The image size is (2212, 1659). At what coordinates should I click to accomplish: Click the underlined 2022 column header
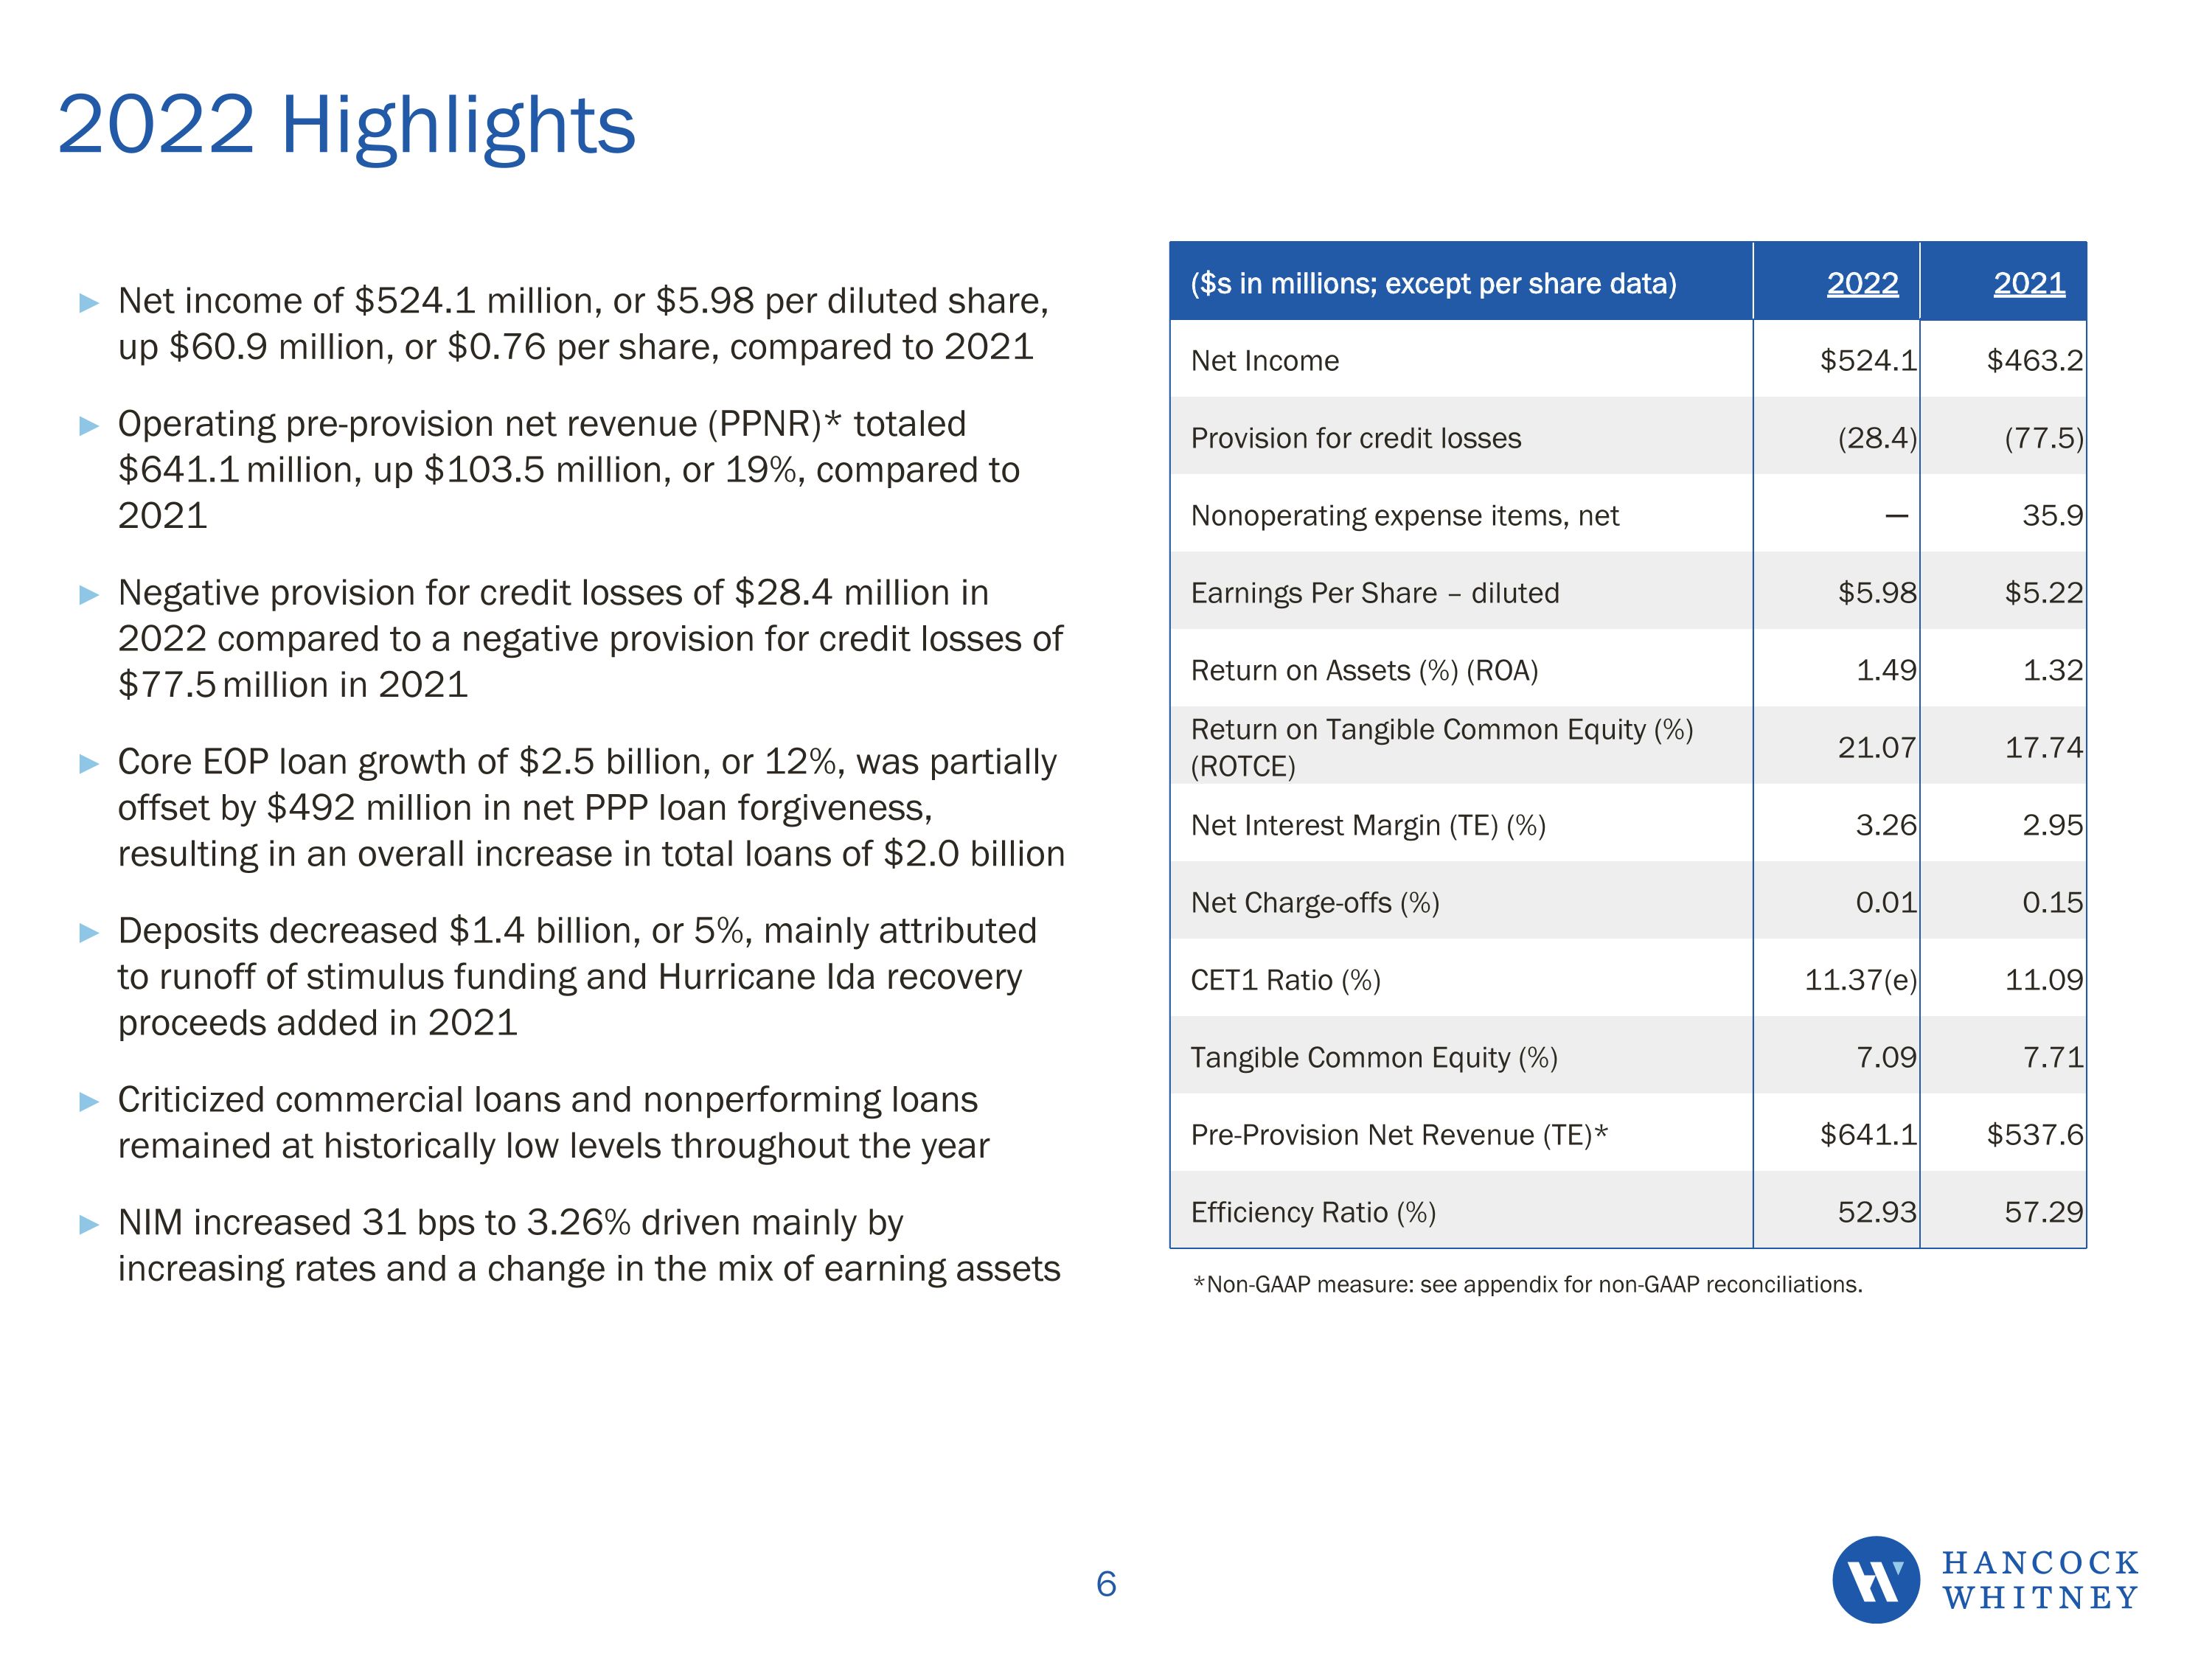click(1862, 283)
